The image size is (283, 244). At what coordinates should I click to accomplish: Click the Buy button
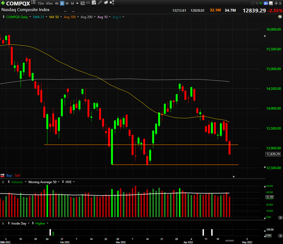tap(9, 176)
